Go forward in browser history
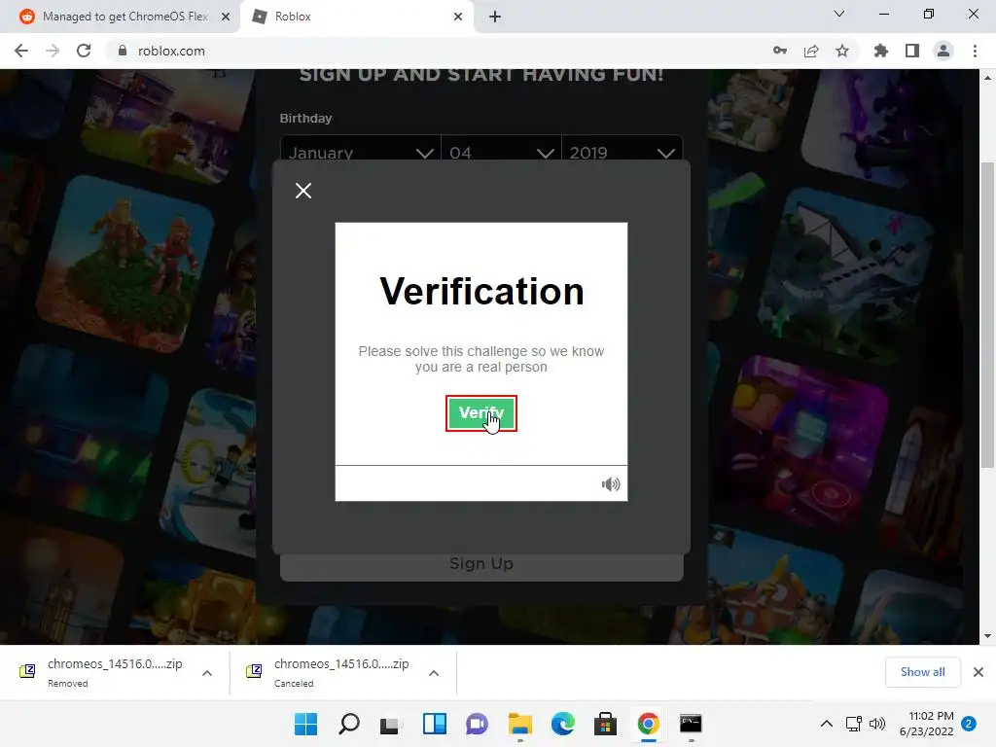 pos(53,51)
